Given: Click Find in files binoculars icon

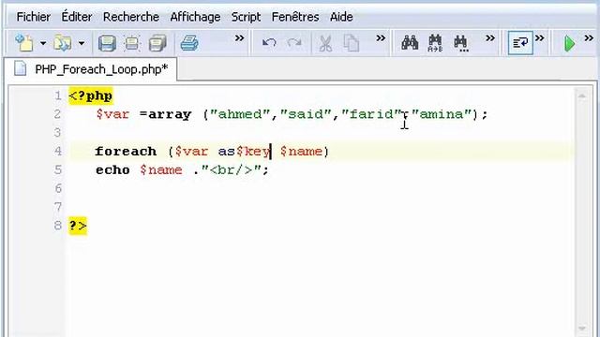Looking at the screenshot, I should click(x=460, y=43).
